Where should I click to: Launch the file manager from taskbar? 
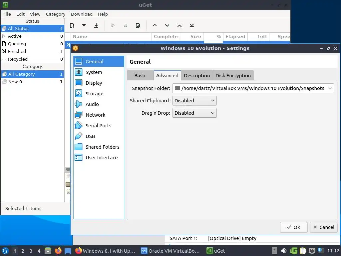pyautogui.click(x=48, y=251)
